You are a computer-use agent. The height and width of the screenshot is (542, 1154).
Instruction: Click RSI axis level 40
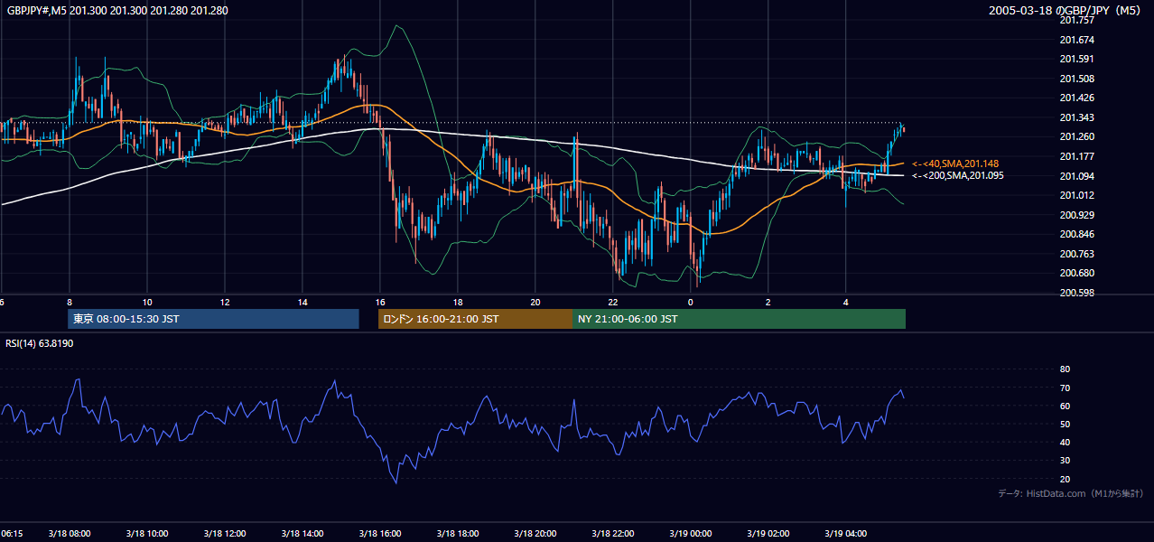[x=1065, y=442]
